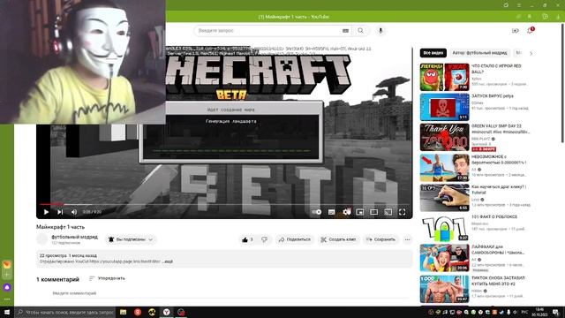The image size is (565, 318).
Task: Open File Explorer from taskbar
Action: 124,312
